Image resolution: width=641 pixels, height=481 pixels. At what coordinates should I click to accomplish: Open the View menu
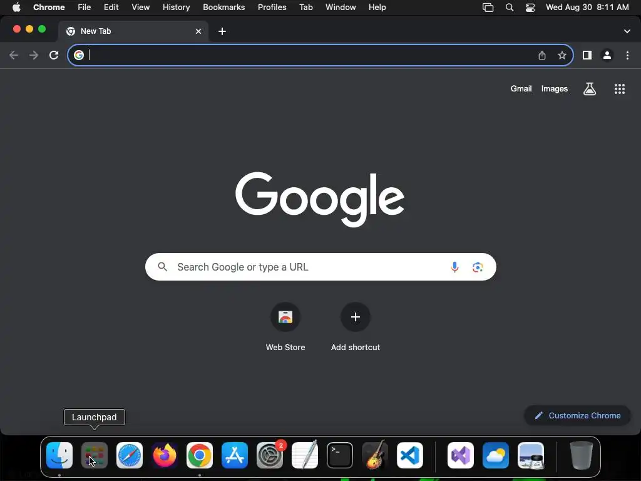coord(141,8)
